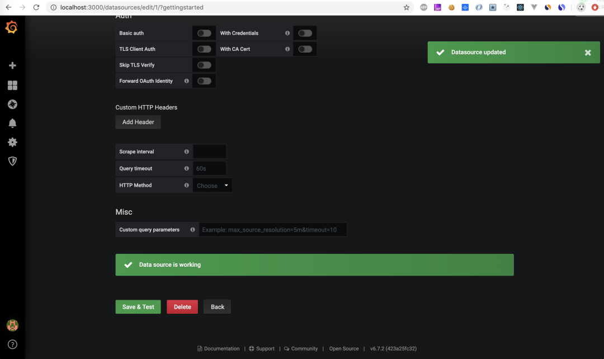Click the ABP adblock extension icon
604x359 pixels.
coord(424,7)
